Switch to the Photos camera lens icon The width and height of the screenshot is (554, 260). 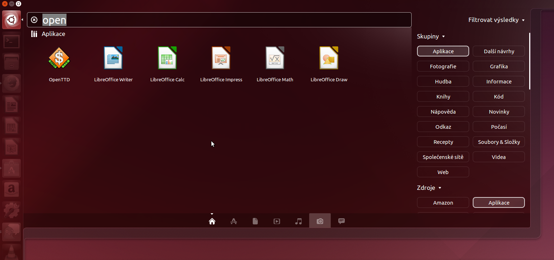(x=320, y=221)
